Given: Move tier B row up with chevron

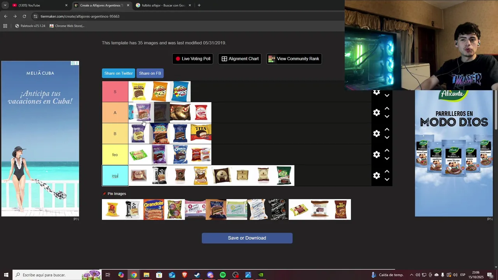Looking at the screenshot, I should (387, 129).
